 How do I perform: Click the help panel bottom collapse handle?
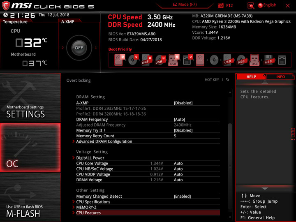265,188
